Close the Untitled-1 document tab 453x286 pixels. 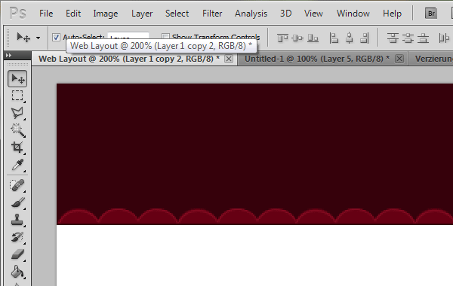[399, 59]
